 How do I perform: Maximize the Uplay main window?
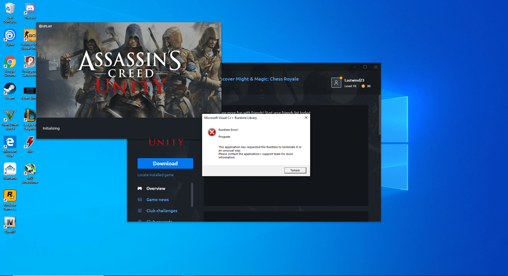point(365,67)
